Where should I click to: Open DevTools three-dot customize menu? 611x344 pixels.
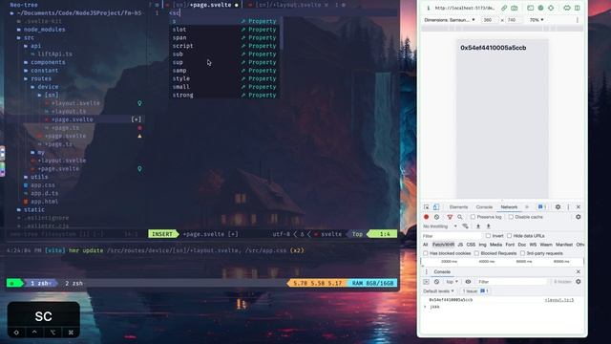tap(568, 207)
